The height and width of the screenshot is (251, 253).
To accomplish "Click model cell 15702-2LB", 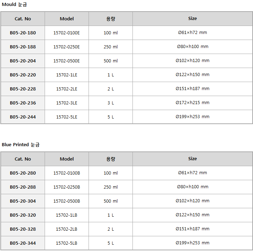I will point(67,229).
